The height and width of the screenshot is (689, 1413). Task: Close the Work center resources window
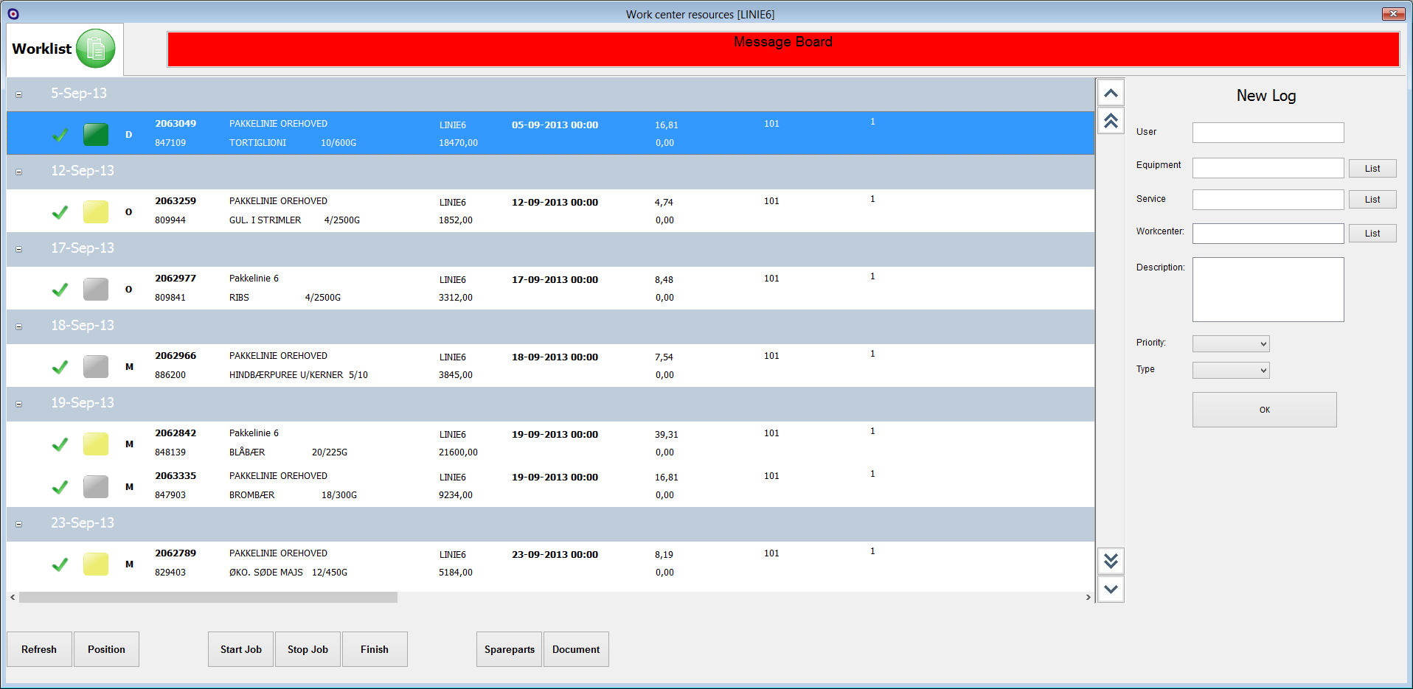1393,14
